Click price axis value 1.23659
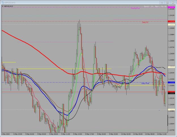Image resolution: width=177 pixels, height=137 pixels. [x=171, y=53]
